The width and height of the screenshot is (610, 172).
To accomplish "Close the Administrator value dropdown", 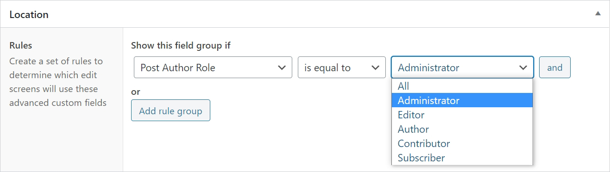I will pyautogui.click(x=462, y=68).
